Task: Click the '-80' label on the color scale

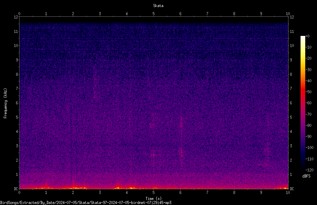Action: coord(308,125)
